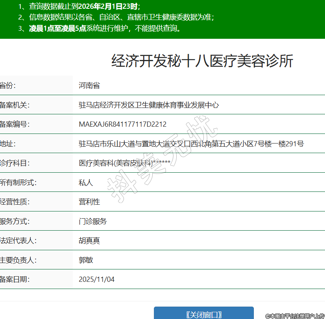Select the ownership value 私人
325x319 pixels.
point(86,183)
